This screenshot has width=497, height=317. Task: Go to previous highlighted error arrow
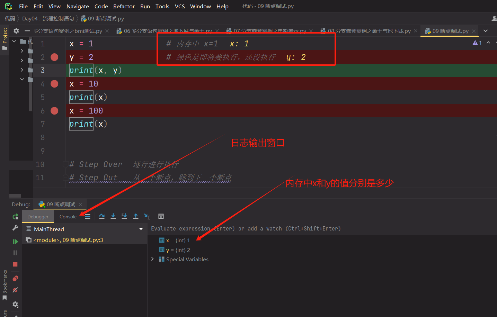(488, 43)
